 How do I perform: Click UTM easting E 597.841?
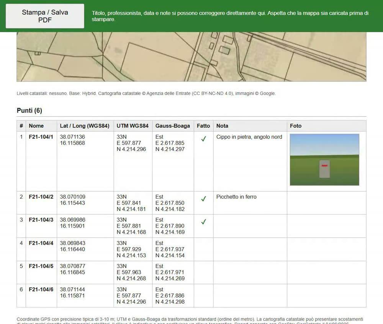[129, 203]
